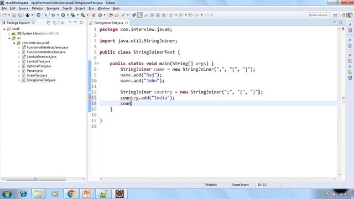This screenshot has width=354, height=199.
Task: Click the editor vertical scroll down arrow
Action: click(x=339, y=175)
